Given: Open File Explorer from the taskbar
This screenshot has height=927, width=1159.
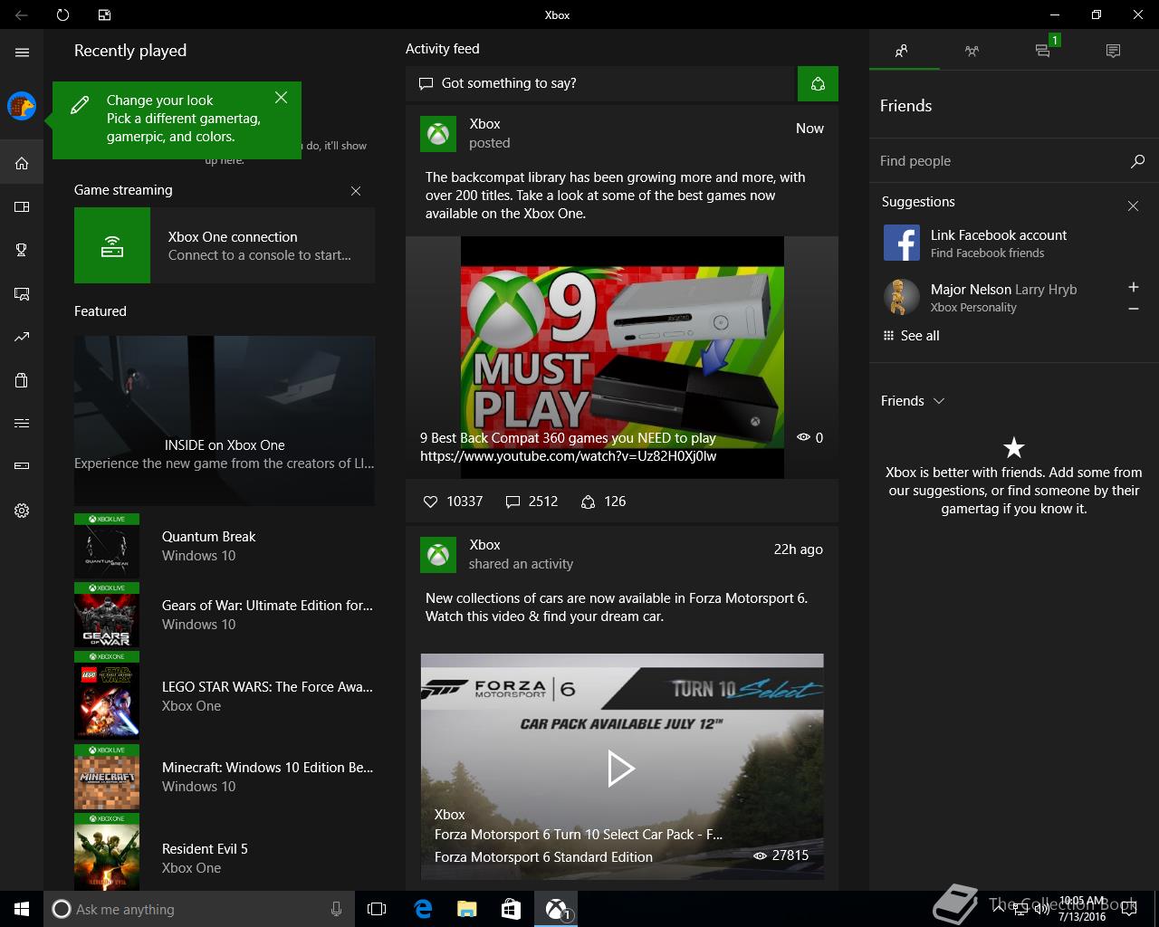Looking at the screenshot, I should pos(466,909).
